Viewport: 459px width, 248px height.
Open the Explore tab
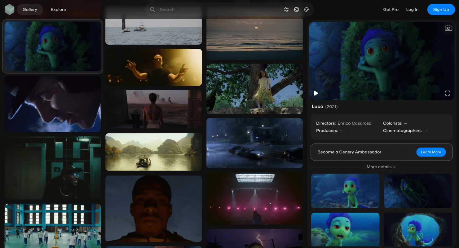tap(58, 10)
